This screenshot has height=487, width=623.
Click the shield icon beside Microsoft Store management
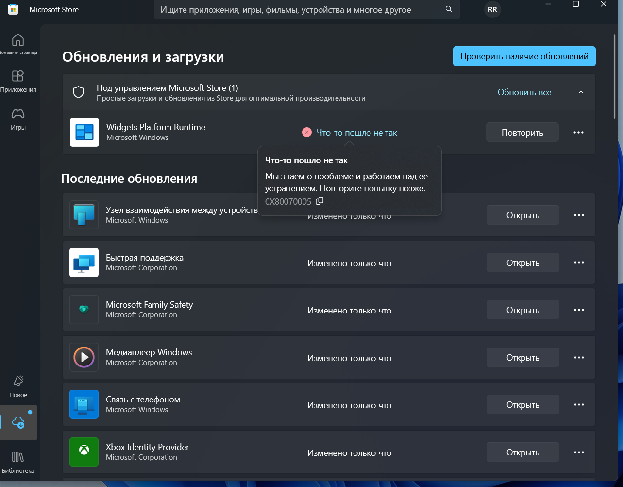click(x=79, y=92)
